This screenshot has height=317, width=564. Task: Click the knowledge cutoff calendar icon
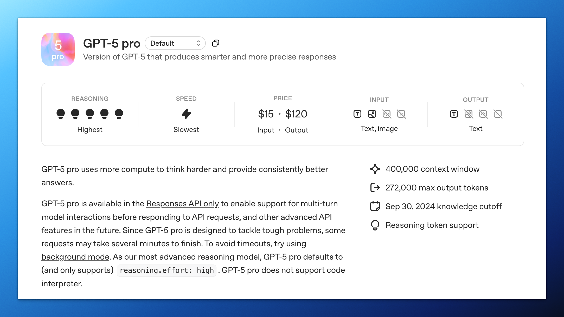click(x=375, y=206)
